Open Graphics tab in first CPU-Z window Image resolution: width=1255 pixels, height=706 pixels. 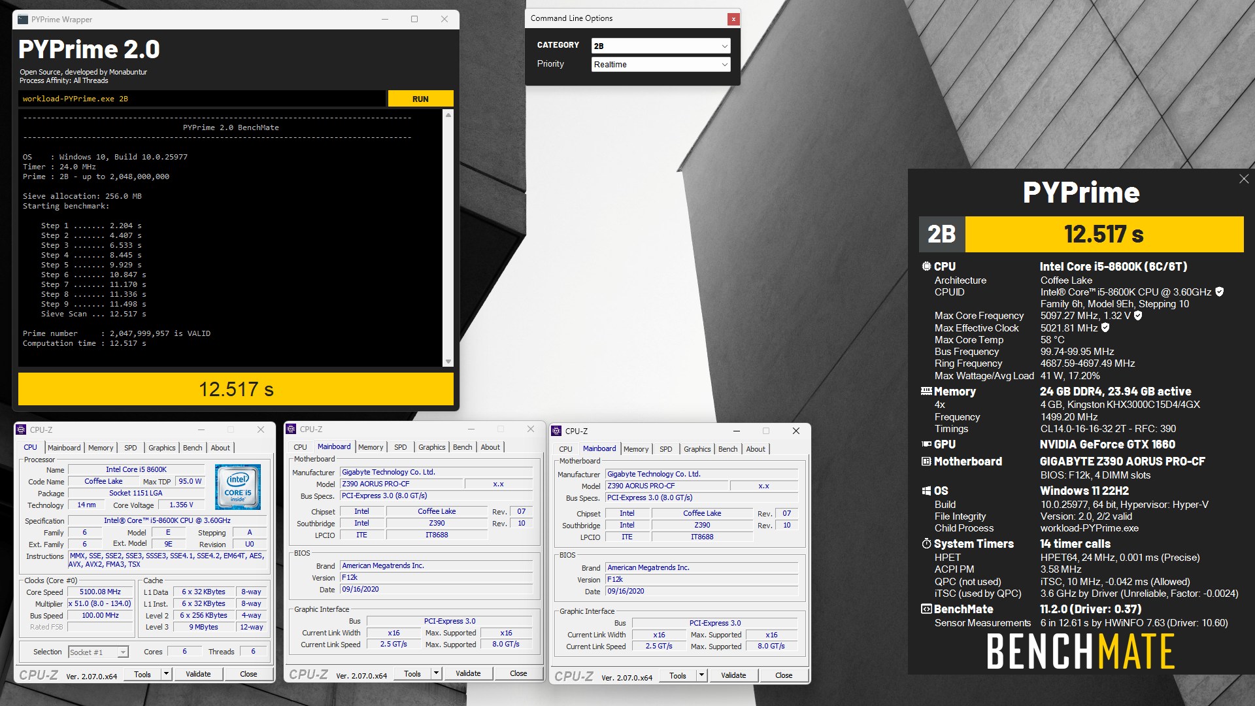[161, 448]
